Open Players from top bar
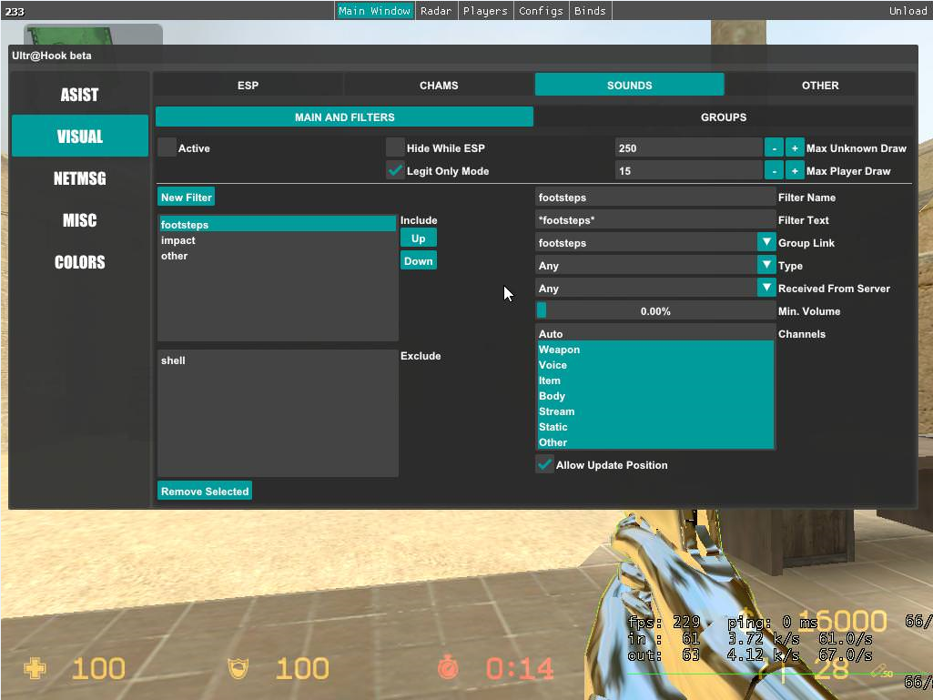The width and height of the screenshot is (933, 700). [x=485, y=11]
